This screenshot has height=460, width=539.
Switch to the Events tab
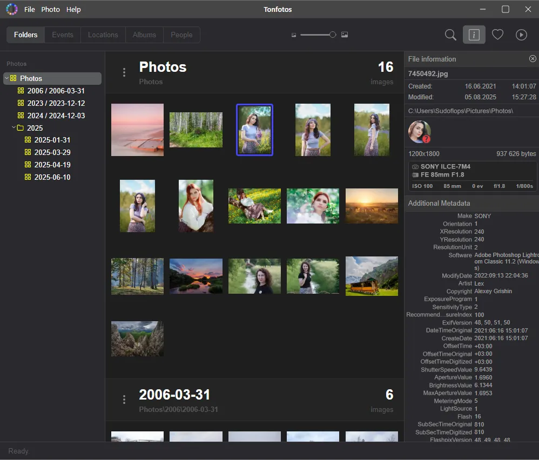pyautogui.click(x=63, y=35)
